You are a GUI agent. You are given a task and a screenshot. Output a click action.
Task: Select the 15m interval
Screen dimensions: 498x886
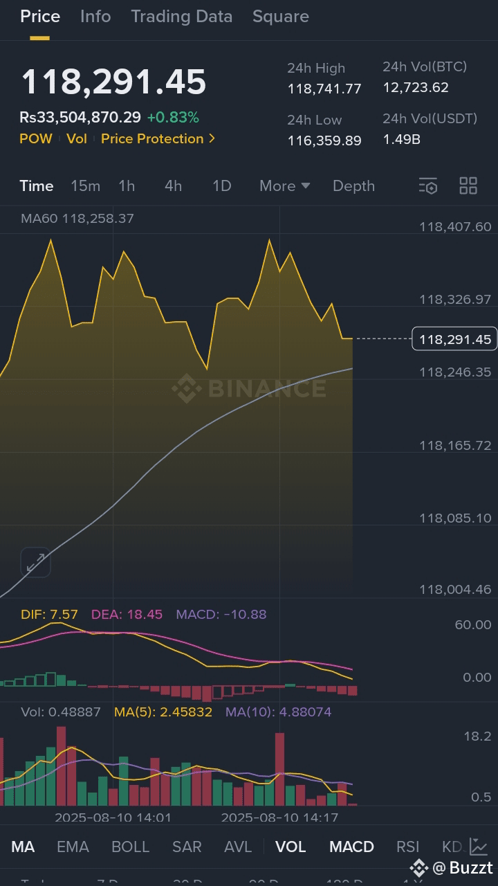coord(86,186)
